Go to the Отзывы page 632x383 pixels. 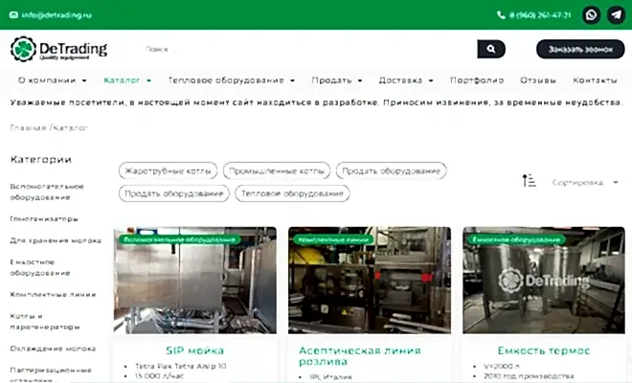538,80
